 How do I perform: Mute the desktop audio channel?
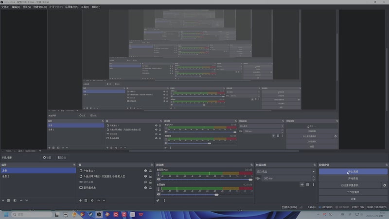pos(159,194)
